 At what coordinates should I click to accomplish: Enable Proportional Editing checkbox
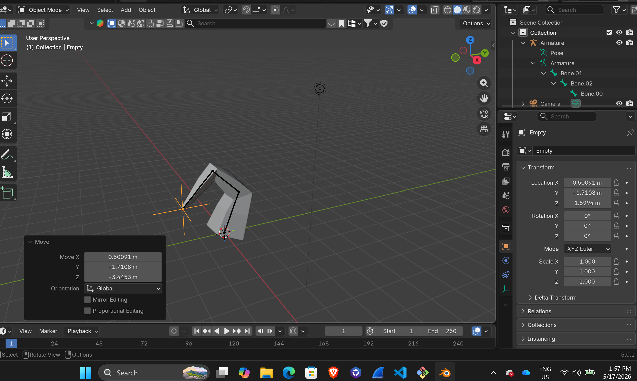pyautogui.click(x=87, y=311)
